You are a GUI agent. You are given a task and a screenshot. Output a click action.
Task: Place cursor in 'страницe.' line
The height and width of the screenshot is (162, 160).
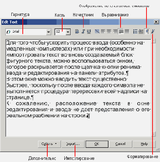coord(20,97)
